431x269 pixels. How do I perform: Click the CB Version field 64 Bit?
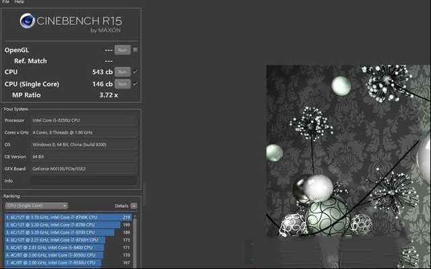[84, 157]
